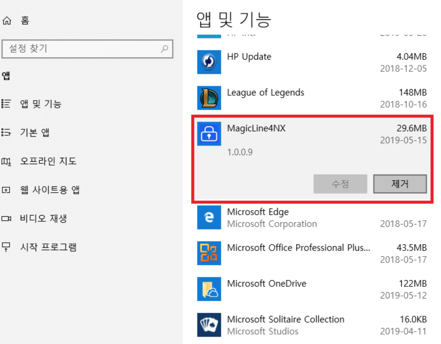Click the MagicLine4NX app name
The image size is (441, 344).
coord(256,128)
